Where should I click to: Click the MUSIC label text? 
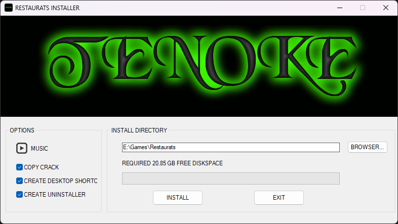(39, 149)
